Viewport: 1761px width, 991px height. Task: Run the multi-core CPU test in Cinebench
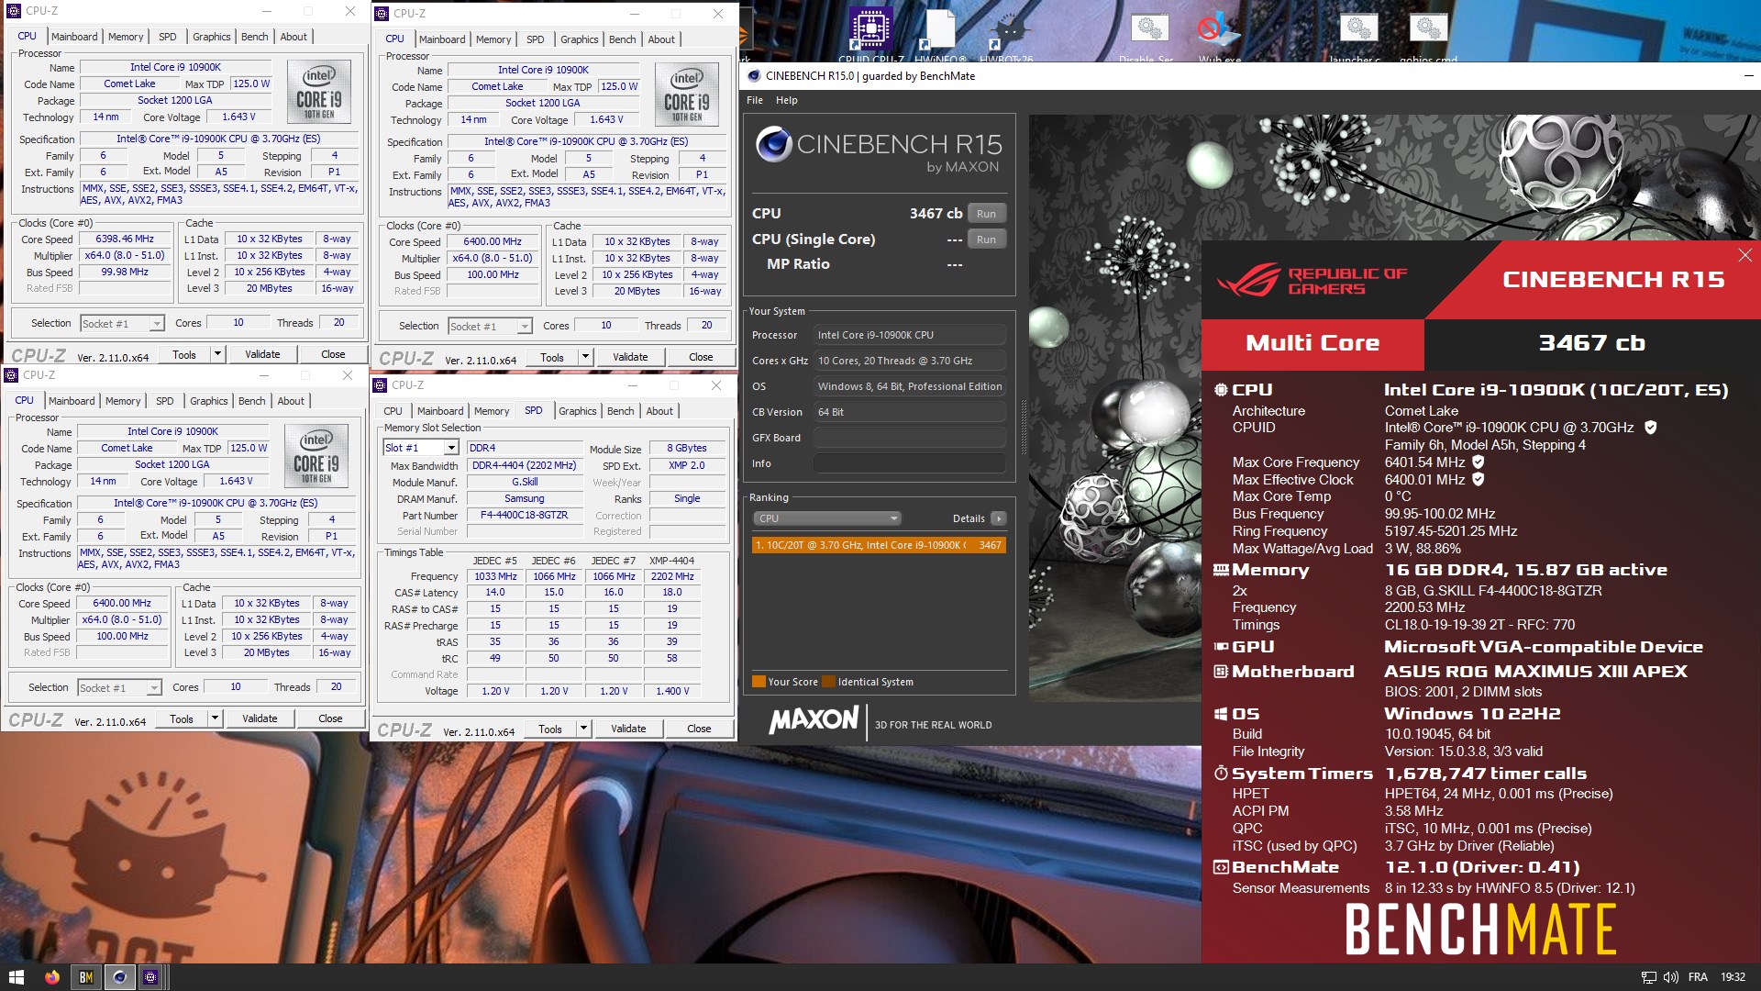coord(986,214)
